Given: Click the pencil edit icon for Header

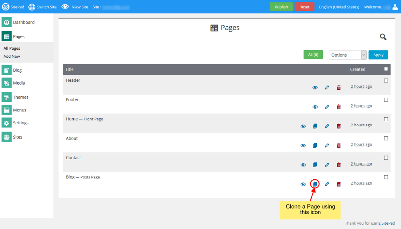Looking at the screenshot, I should [x=327, y=87].
